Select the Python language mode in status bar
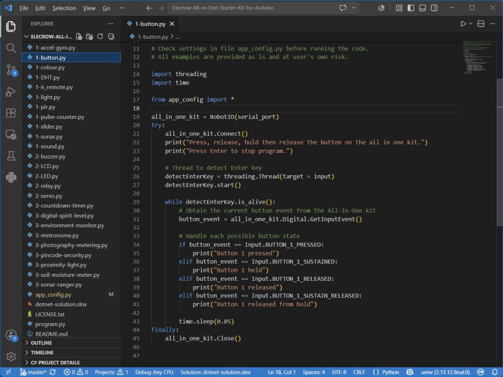This screenshot has width=503, height=377. (391, 372)
